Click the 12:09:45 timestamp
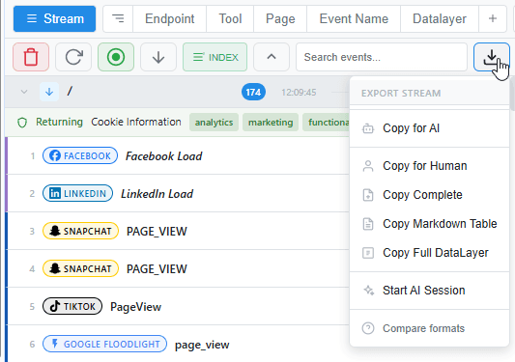 coord(299,93)
